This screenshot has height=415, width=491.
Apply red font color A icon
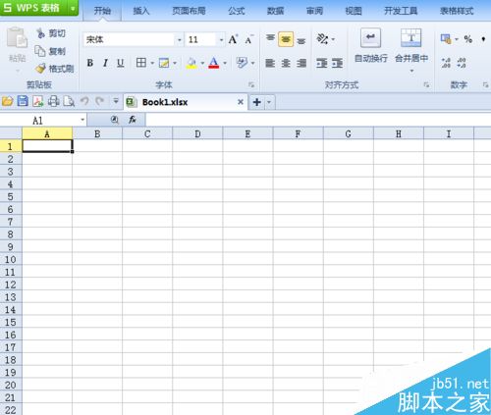coord(214,63)
